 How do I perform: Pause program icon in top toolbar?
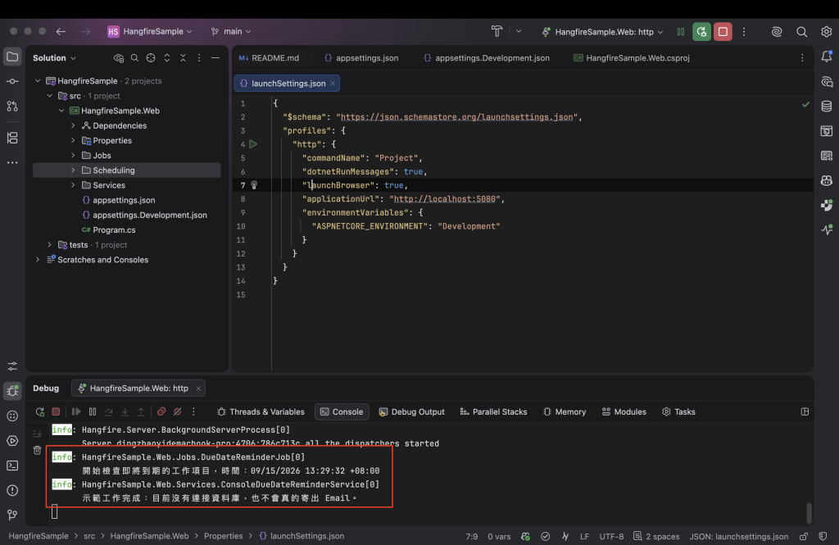[x=681, y=32]
